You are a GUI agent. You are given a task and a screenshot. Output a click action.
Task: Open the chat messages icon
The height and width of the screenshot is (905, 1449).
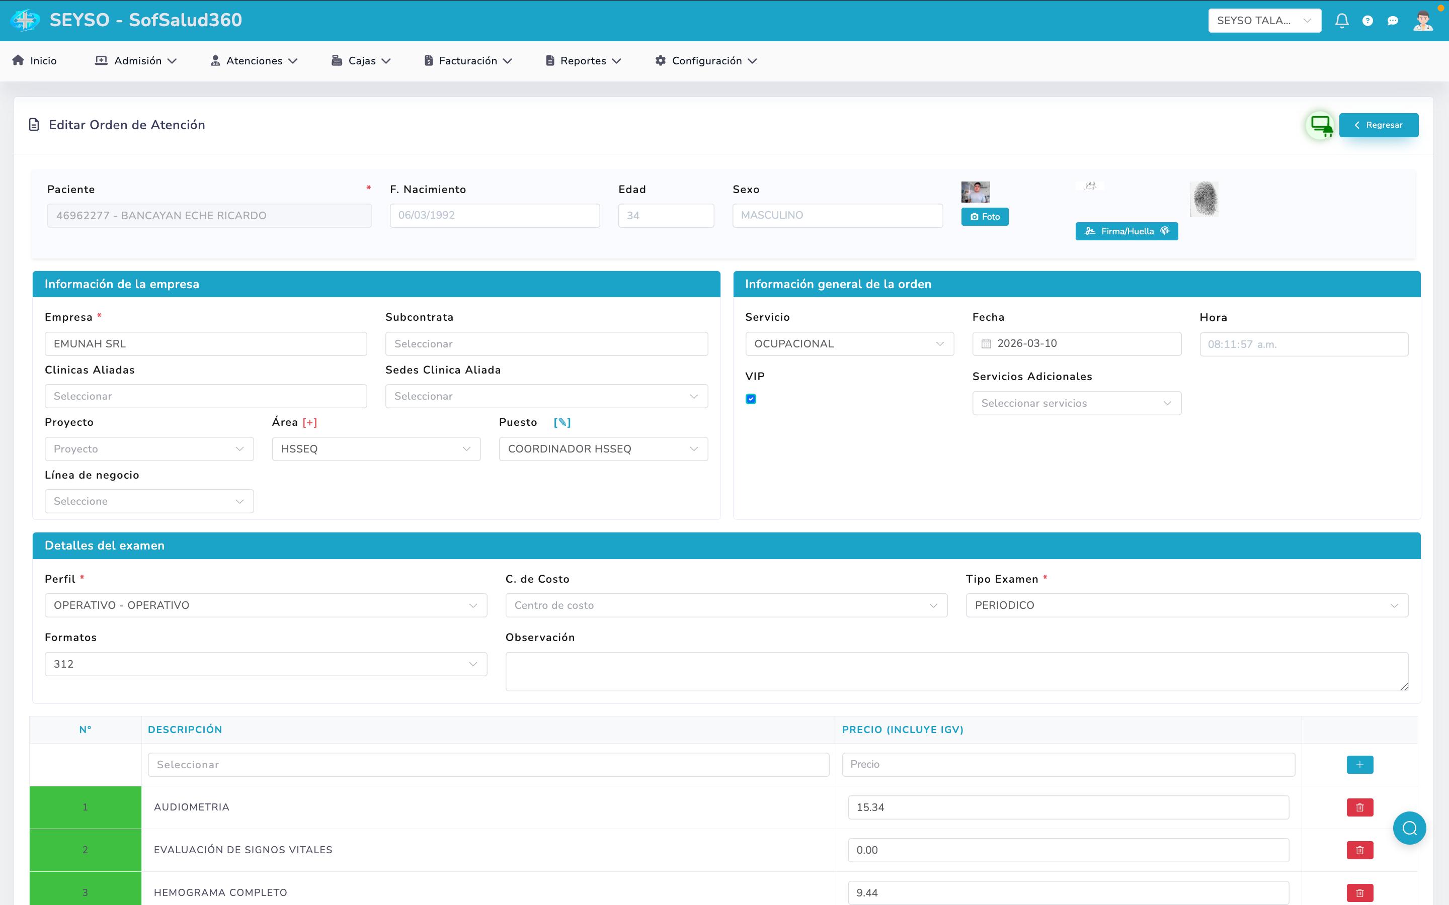(1393, 21)
